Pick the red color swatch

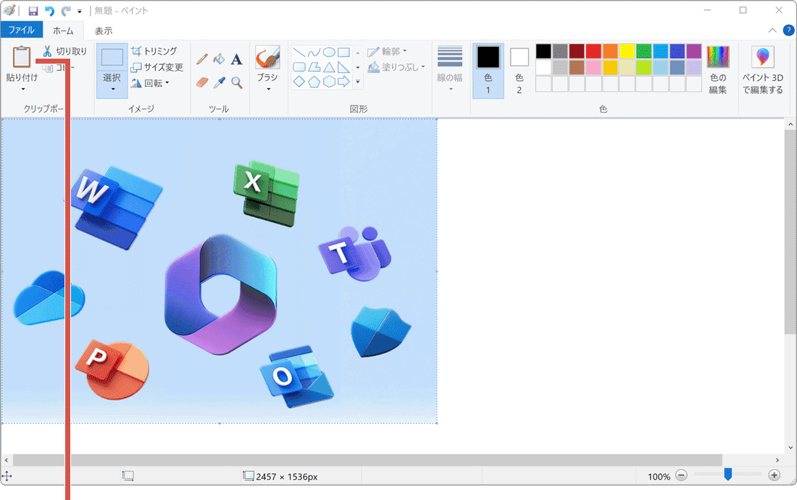click(593, 51)
